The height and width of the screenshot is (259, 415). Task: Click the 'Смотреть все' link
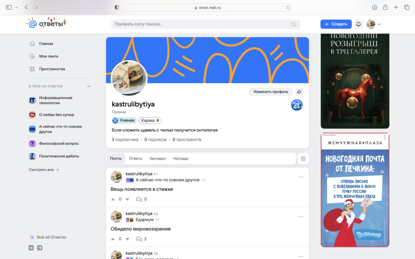(44, 170)
